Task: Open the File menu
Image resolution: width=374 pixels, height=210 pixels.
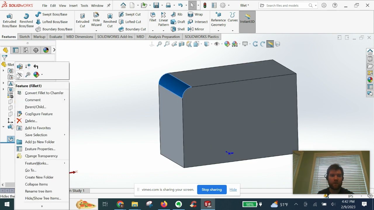Action: click(44, 5)
